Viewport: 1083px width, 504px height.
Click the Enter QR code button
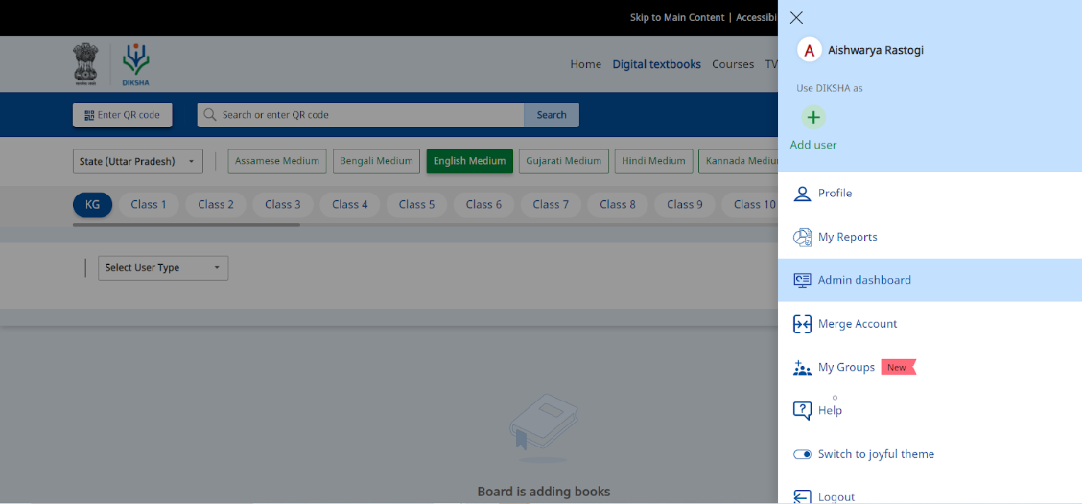click(x=122, y=115)
